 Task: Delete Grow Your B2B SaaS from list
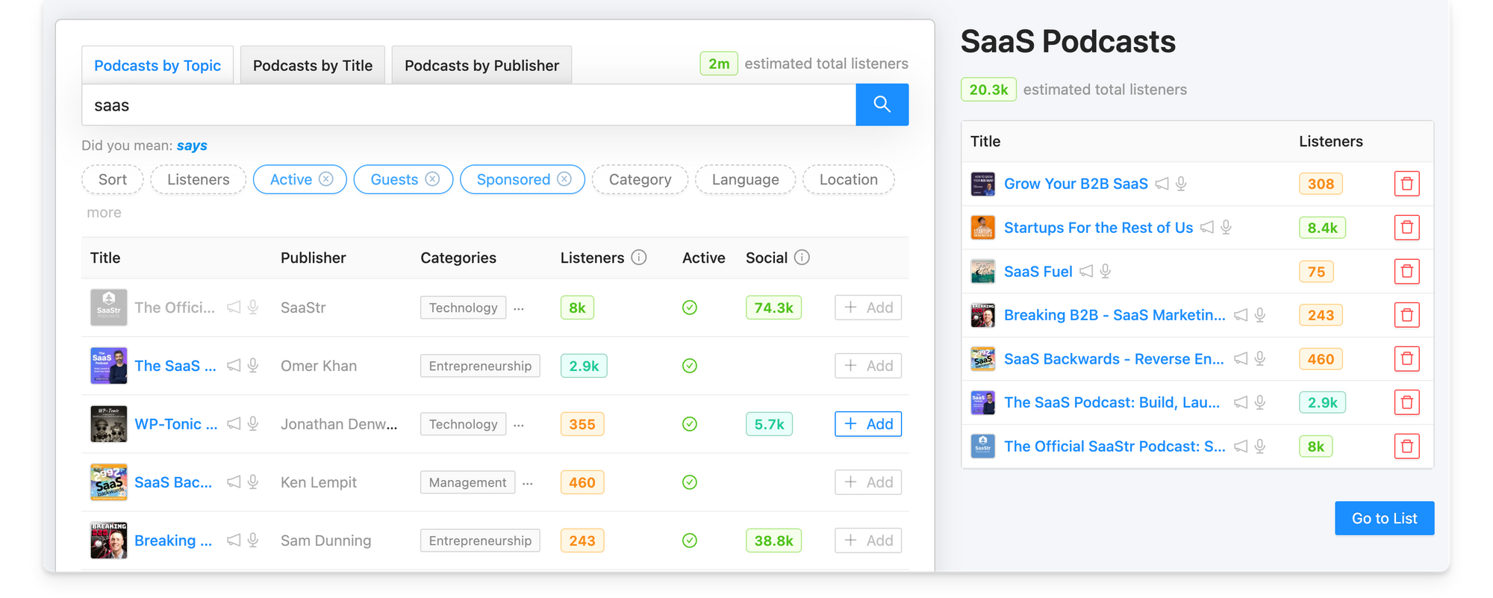(x=1406, y=184)
